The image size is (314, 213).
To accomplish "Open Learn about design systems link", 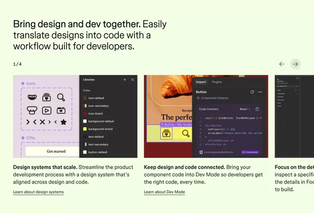I will pyautogui.click(x=38, y=192).
